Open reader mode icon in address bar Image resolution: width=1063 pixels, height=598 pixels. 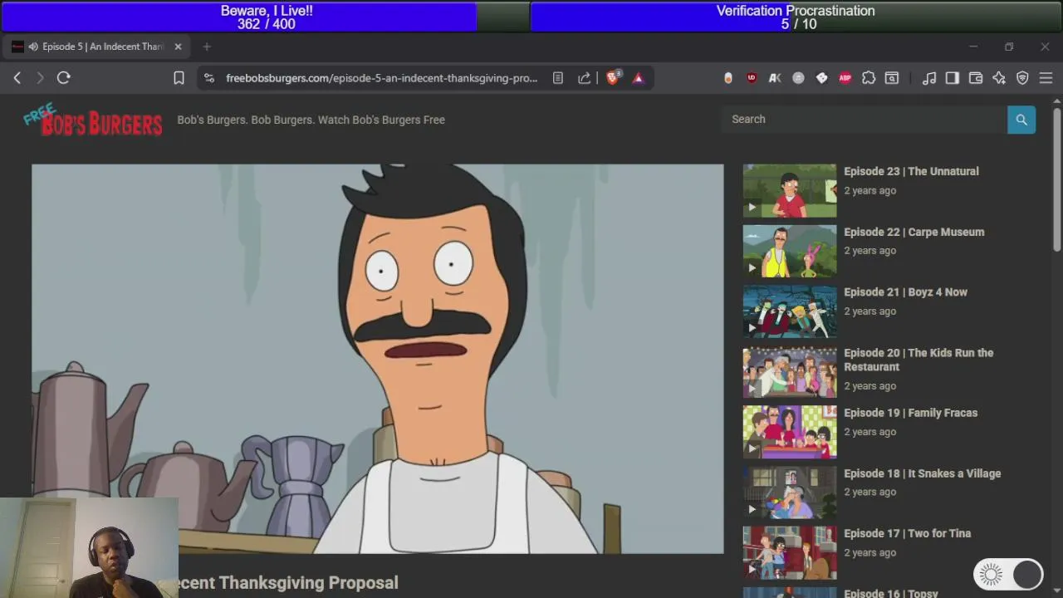coord(558,78)
